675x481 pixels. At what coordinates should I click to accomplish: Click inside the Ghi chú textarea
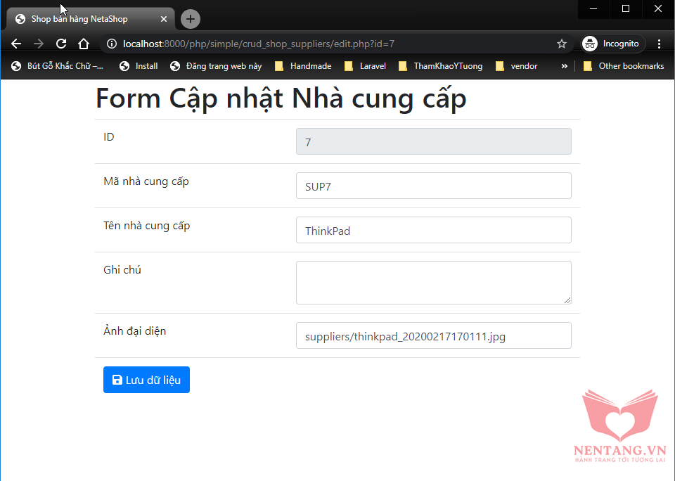(433, 283)
